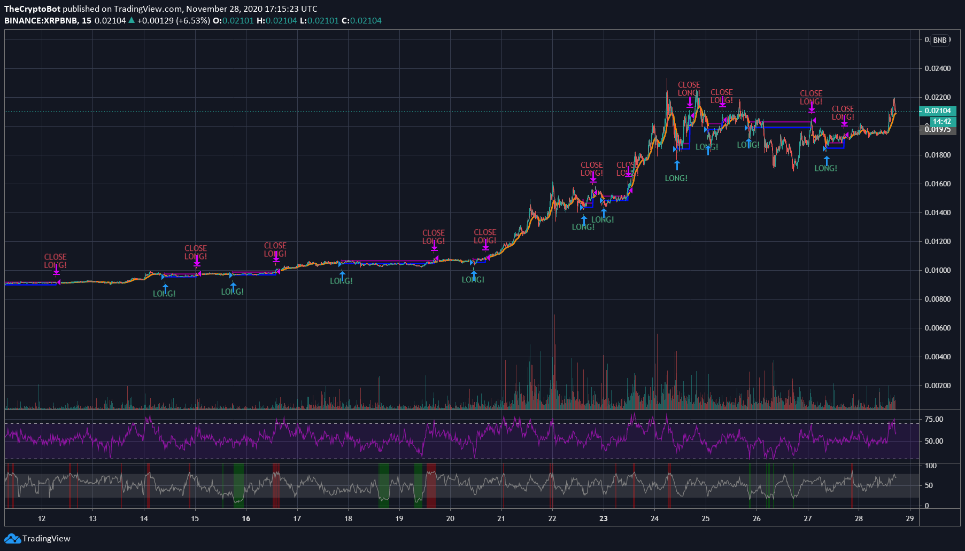Click the BINANCE:XRPBNB, 15 symbol title
Viewport: 965px width, 551px height.
tap(48, 20)
